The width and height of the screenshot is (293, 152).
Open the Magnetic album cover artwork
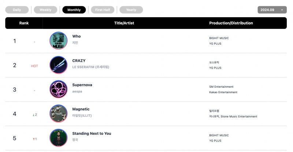click(59, 113)
